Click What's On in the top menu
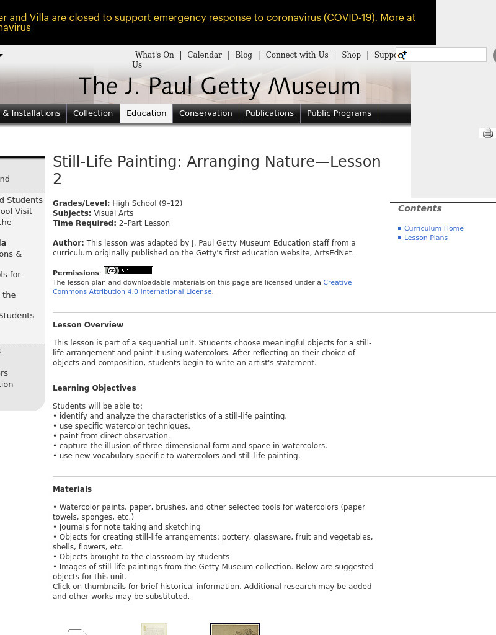The height and width of the screenshot is (635, 496). pos(154,55)
